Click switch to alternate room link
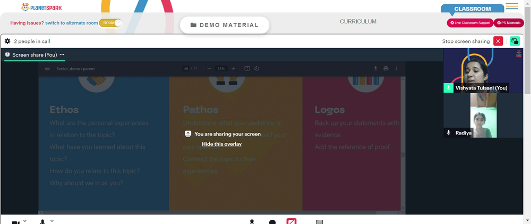 (72, 23)
